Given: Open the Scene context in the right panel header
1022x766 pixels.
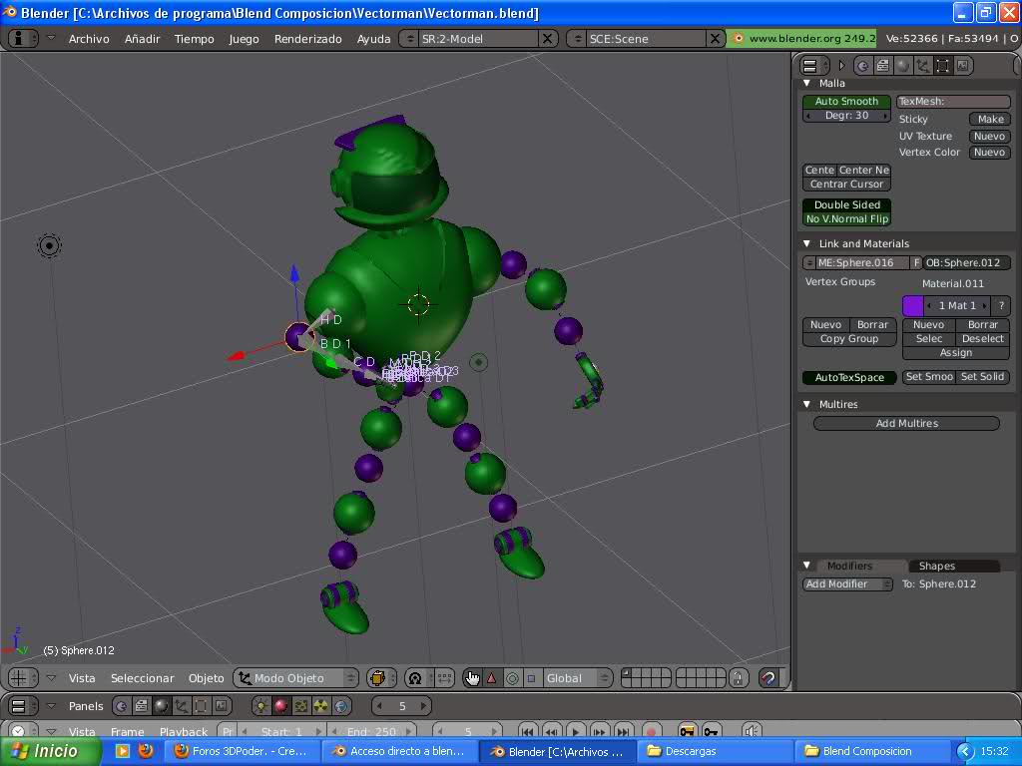Looking at the screenshot, I should 963,65.
